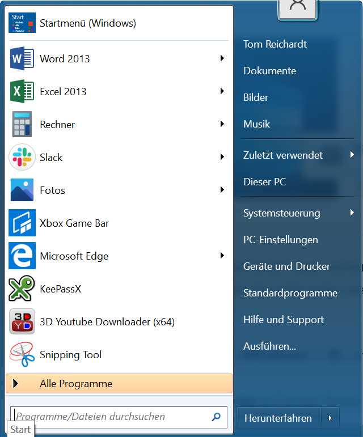Click the magnifier search icon

(x=216, y=417)
